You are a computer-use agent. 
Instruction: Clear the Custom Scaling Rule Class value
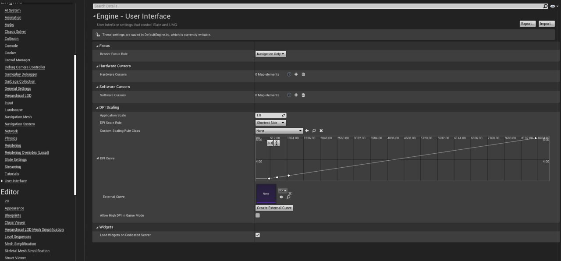pyautogui.click(x=321, y=130)
